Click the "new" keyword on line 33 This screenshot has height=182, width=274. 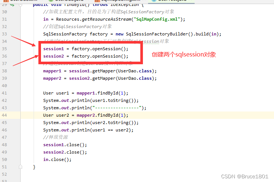point(119,34)
